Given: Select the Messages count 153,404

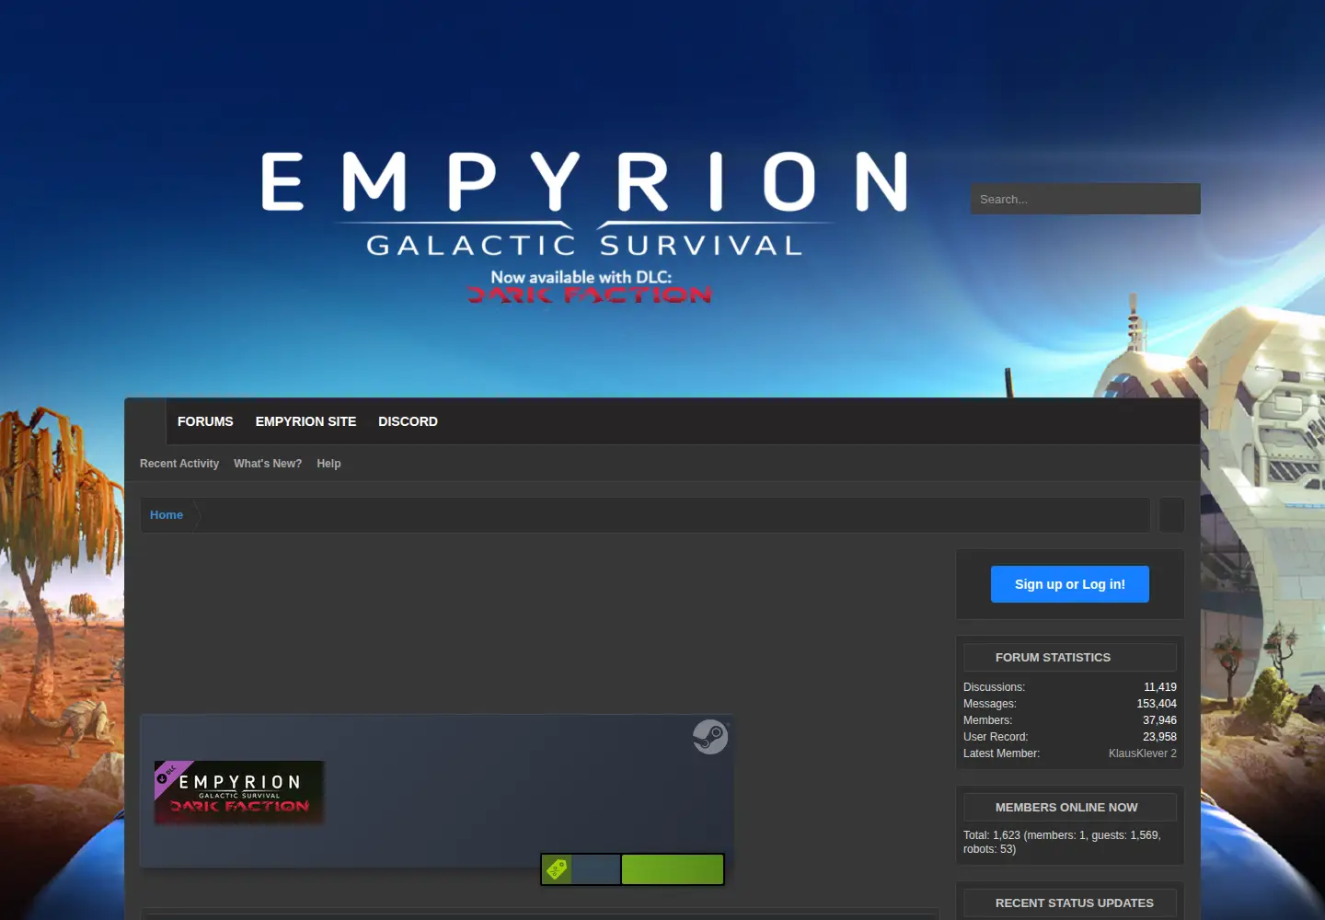Looking at the screenshot, I should pyautogui.click(x=1157, y=704).
